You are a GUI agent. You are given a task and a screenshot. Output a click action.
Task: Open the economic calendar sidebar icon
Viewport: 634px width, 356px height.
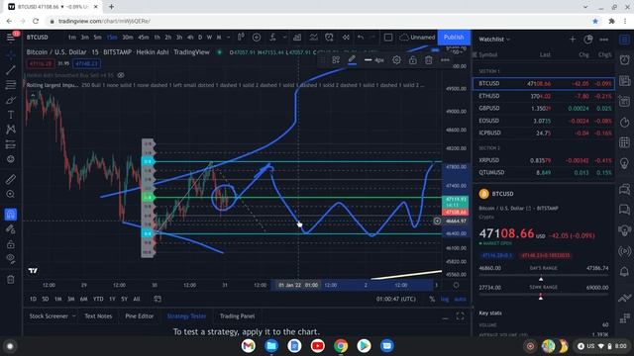[x=624, y=142]
